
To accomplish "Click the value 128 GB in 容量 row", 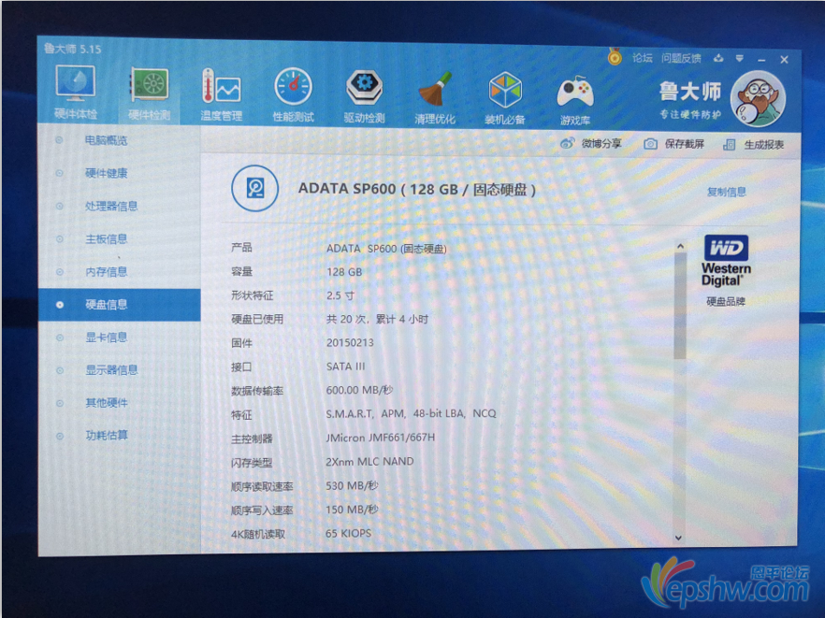I will pos(344,272).
